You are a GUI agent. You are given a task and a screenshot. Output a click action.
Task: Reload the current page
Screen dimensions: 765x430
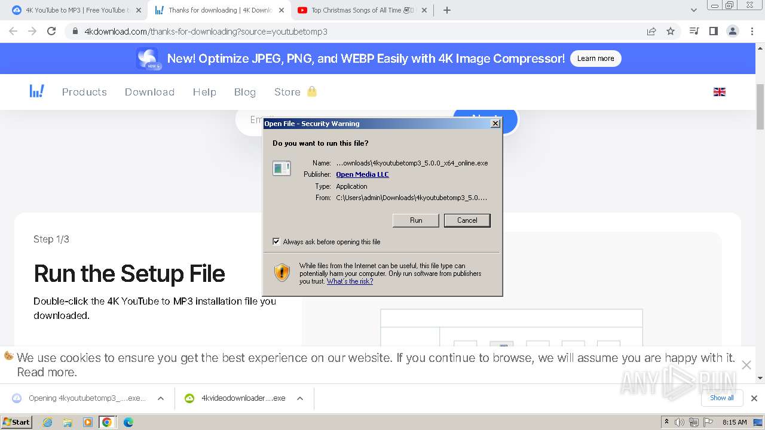51,31
